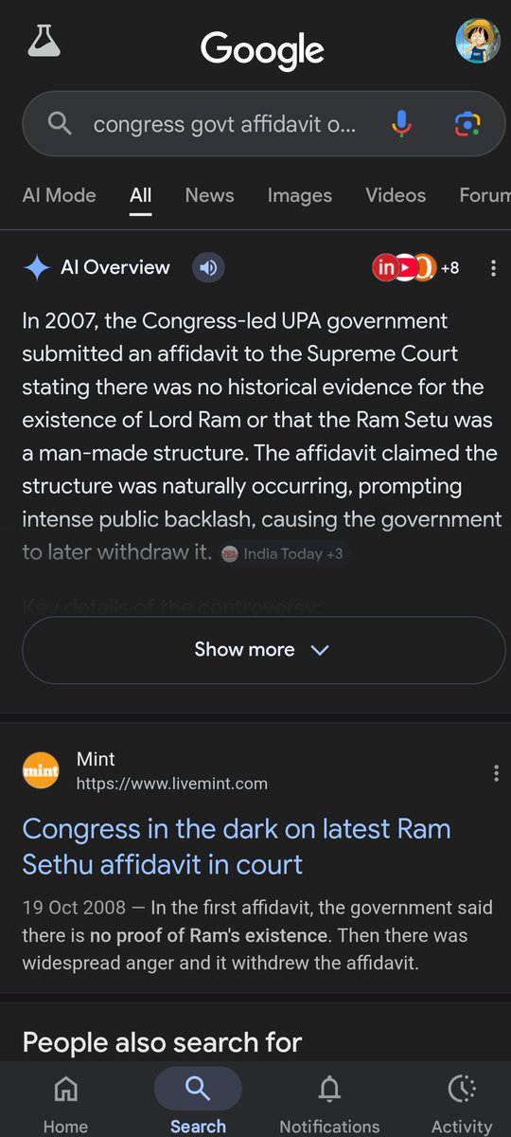The height and width of the screenshot is (1137, 511).
Task: Open AI Overview three-dot options
Action: tap(493, 268)
